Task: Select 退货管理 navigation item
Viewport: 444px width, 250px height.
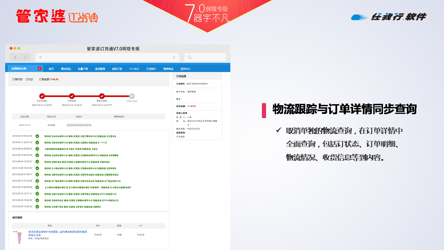Action: [x=100, y=69]
